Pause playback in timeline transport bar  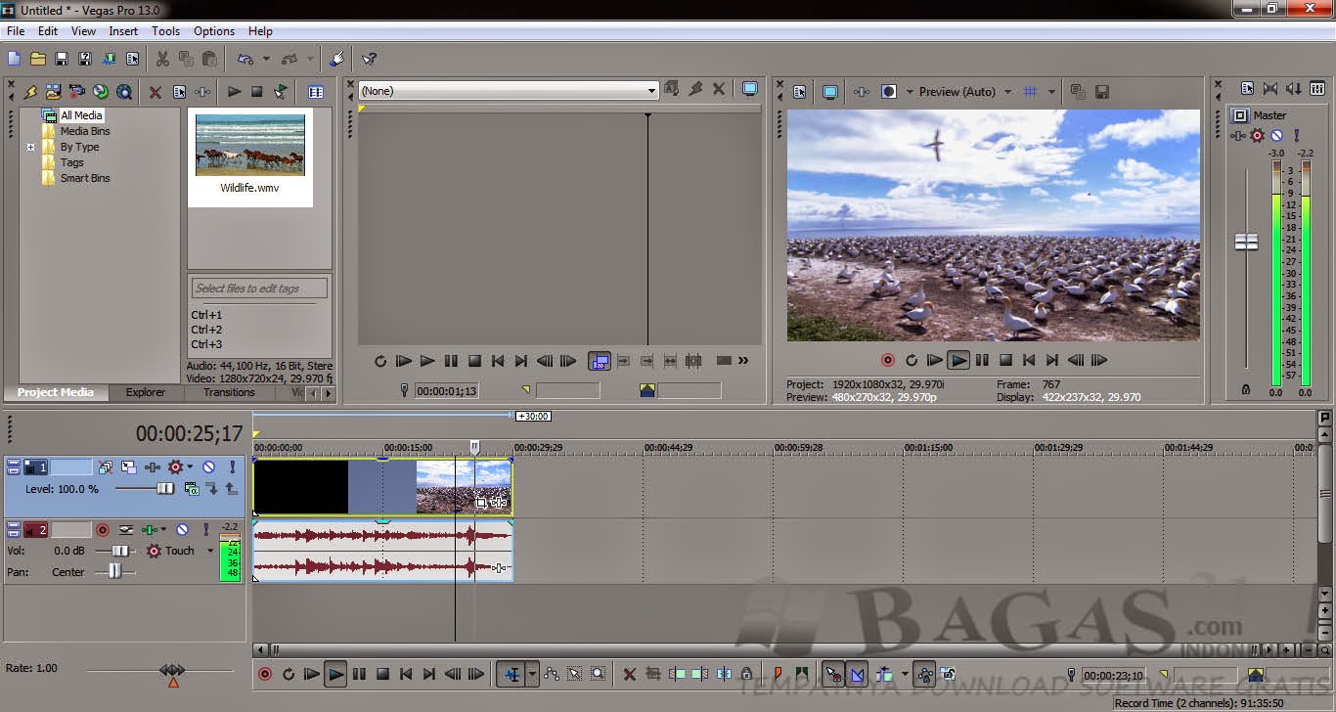359,674
